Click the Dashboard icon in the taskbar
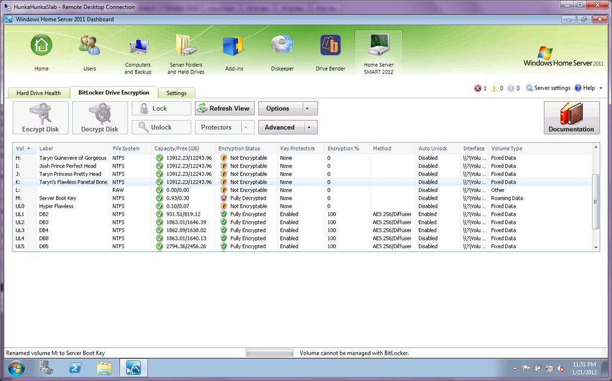This screenshot has width=612, height=381. tap(133, 368)
